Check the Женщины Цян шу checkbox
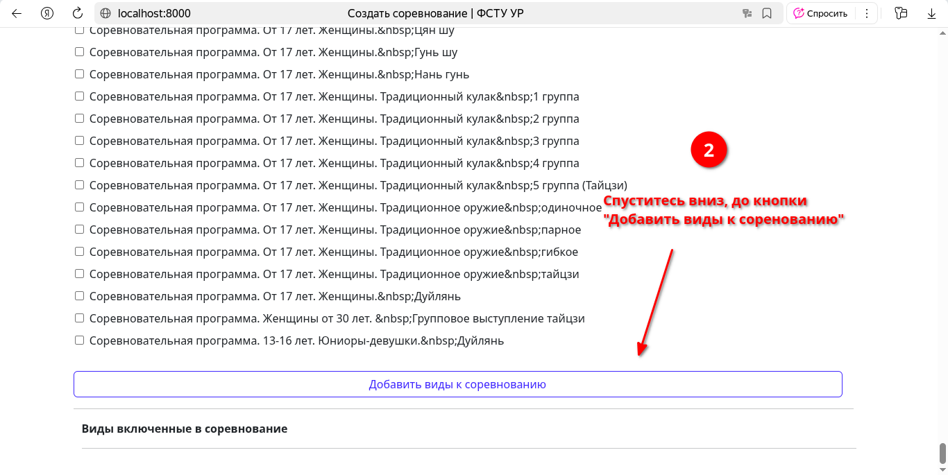This screenshot has height=475, width=948. pyautogui.click(x=79, y=31)
